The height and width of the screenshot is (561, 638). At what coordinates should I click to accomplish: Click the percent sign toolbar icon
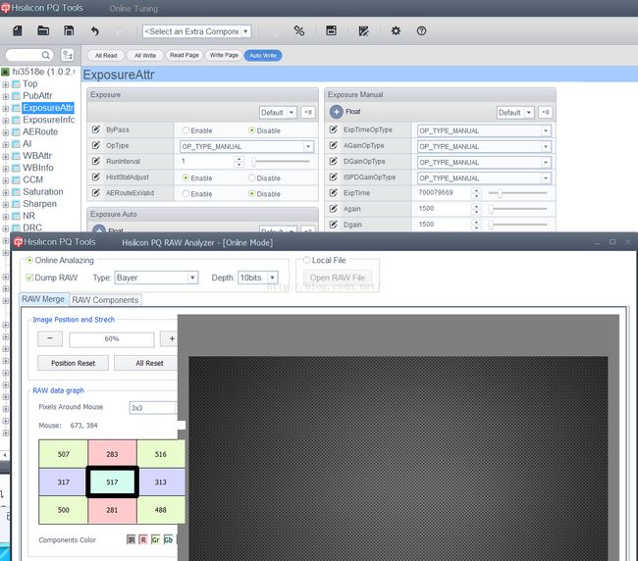click(x=299, y=31)
